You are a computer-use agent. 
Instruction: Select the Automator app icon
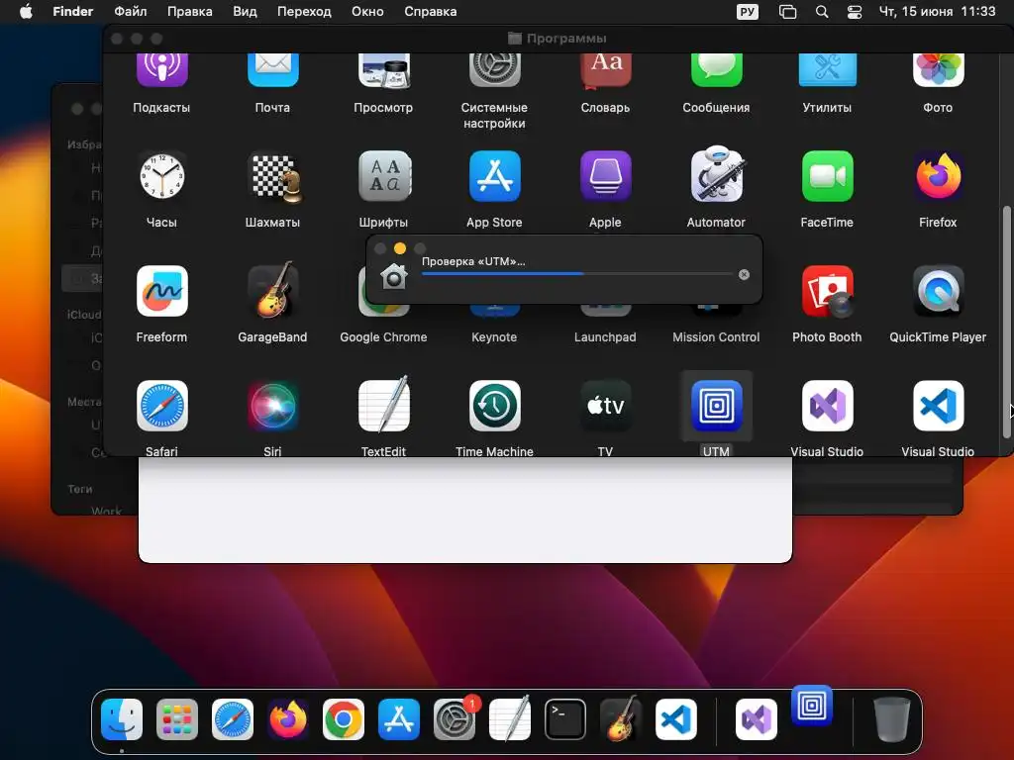point(717,174)
